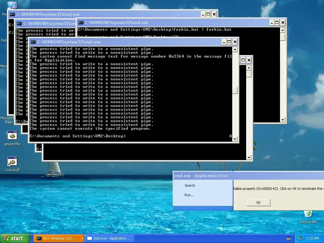Click the system tray clock showing 1:33 AM
The width and height of the screenshot is (324, 243).
(312, 238)
